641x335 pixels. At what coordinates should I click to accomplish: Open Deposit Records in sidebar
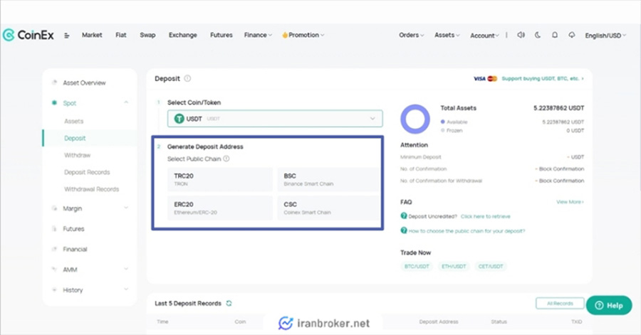point(87,172)
